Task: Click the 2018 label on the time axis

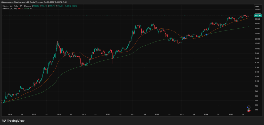Action: pyautogui.click(x=59, y=114)
